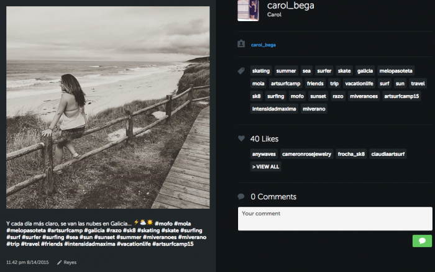The height and width of the screenshot is (272, 435).
Task: Select the 'galicia' tag
Action: pyautogui.click(x=365, y=71)
